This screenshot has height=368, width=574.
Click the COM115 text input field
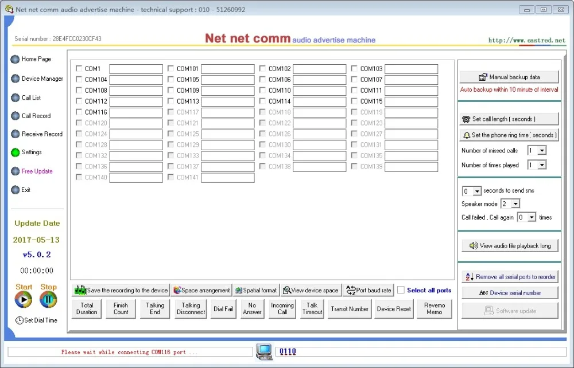coord(412,101)
